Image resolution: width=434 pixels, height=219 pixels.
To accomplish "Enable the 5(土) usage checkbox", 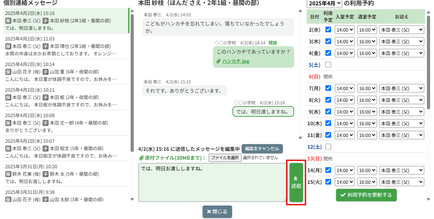I will pyautogui.click(x=328, y=65).
